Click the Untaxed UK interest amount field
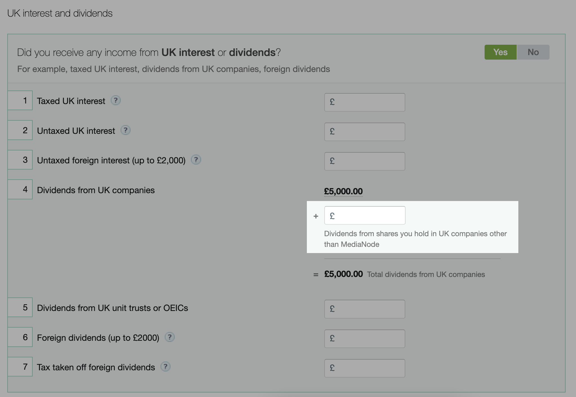Viewport: 576px width, 397px height. click(364, 132)
